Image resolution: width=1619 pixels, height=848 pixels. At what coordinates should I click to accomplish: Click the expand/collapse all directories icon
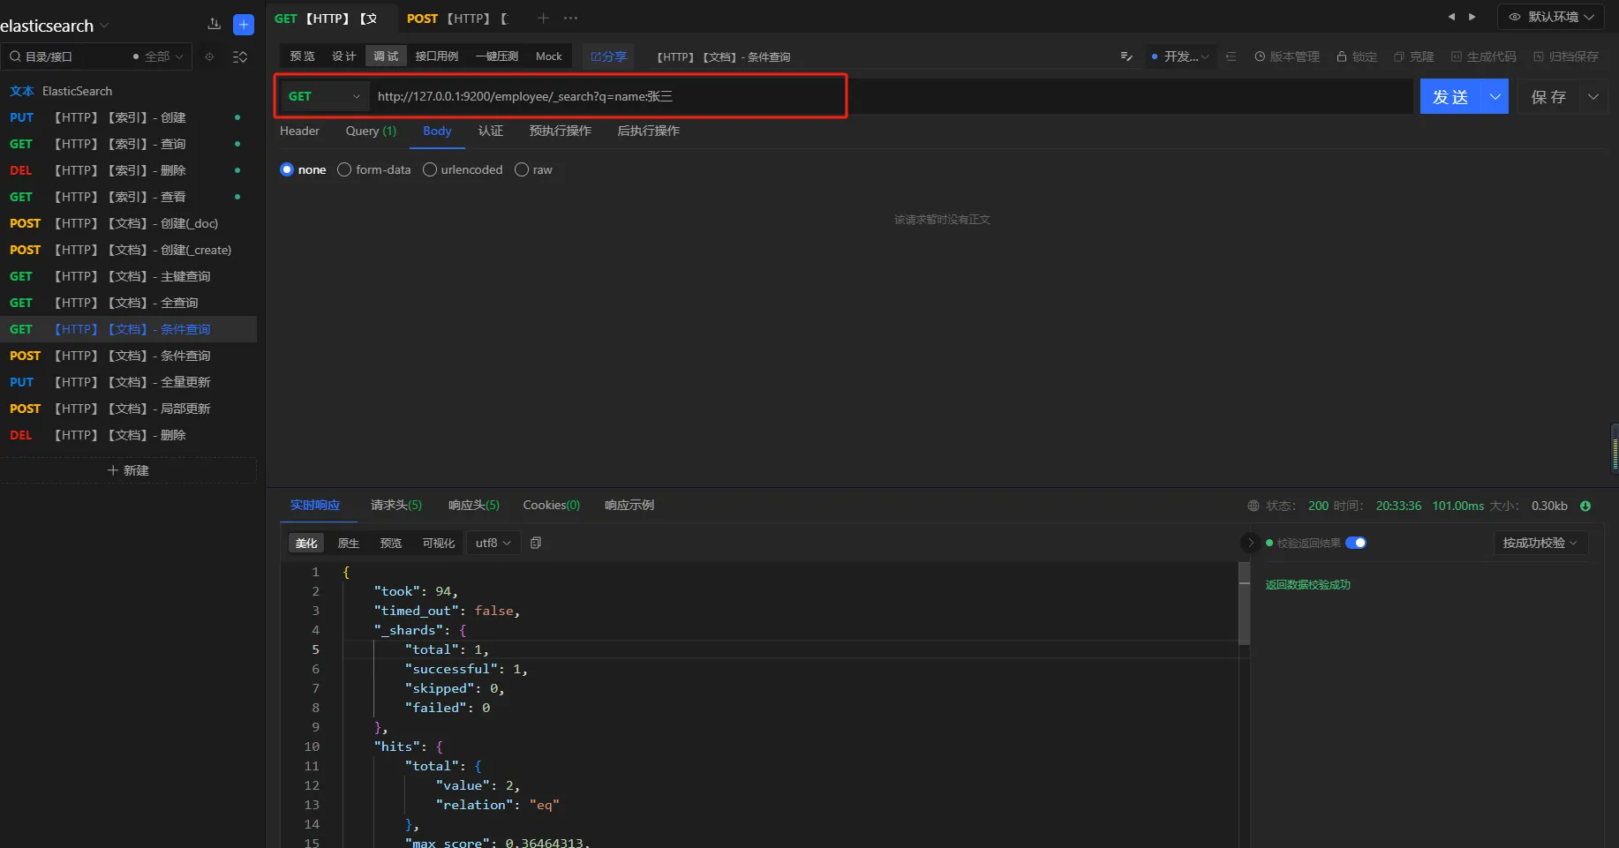pos(239,56)
